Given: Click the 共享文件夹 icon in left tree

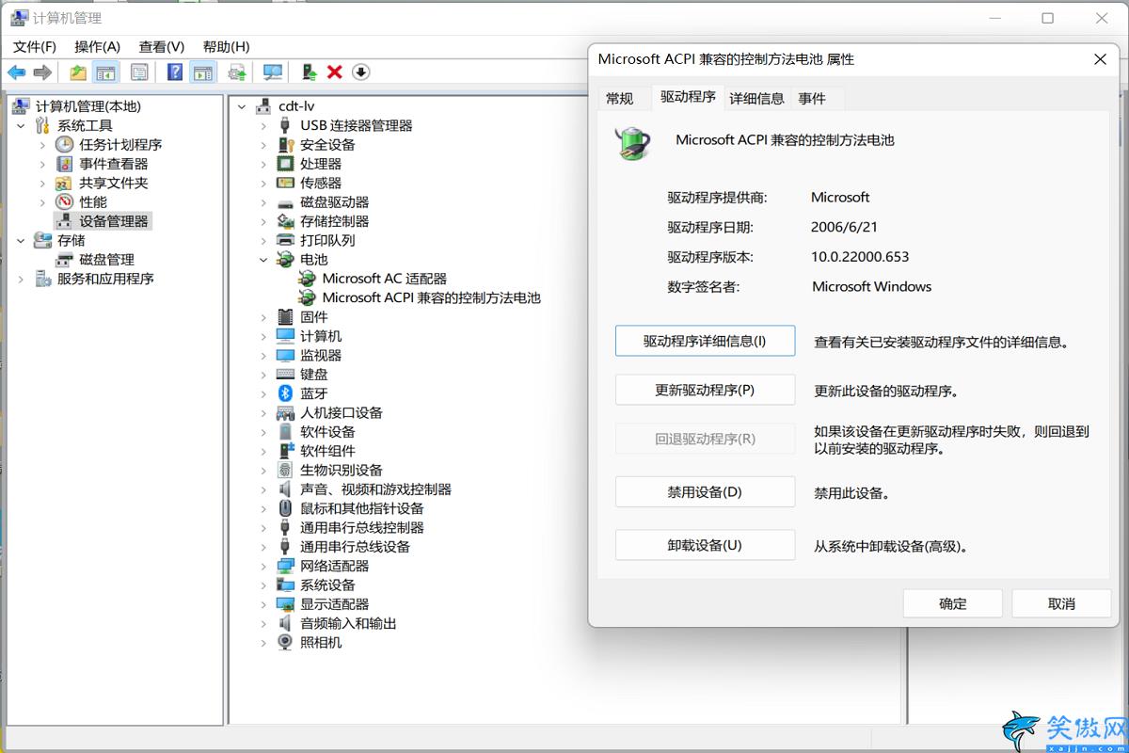Looking at the screenshot, I should (x=64, y=183).
